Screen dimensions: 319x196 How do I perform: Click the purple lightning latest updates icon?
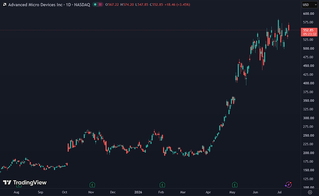point(288,185)
